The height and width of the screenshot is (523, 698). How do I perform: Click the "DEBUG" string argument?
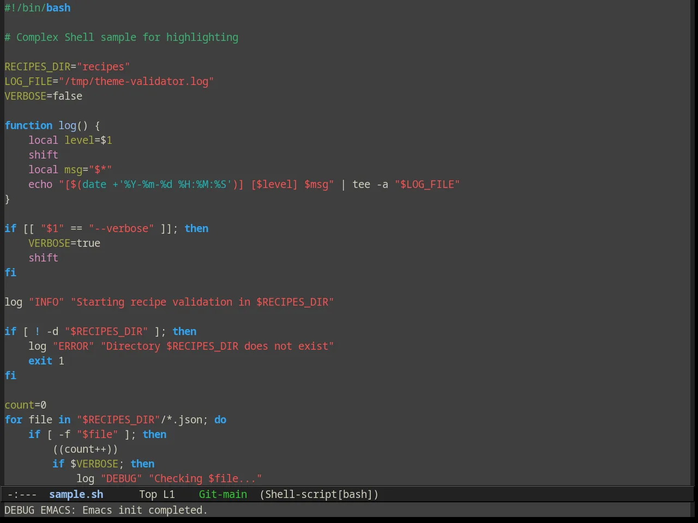tap(121, 478)
